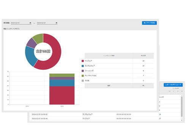
Task: Click the end date input field
Action: pyautogui.click(x=47, y=23)
